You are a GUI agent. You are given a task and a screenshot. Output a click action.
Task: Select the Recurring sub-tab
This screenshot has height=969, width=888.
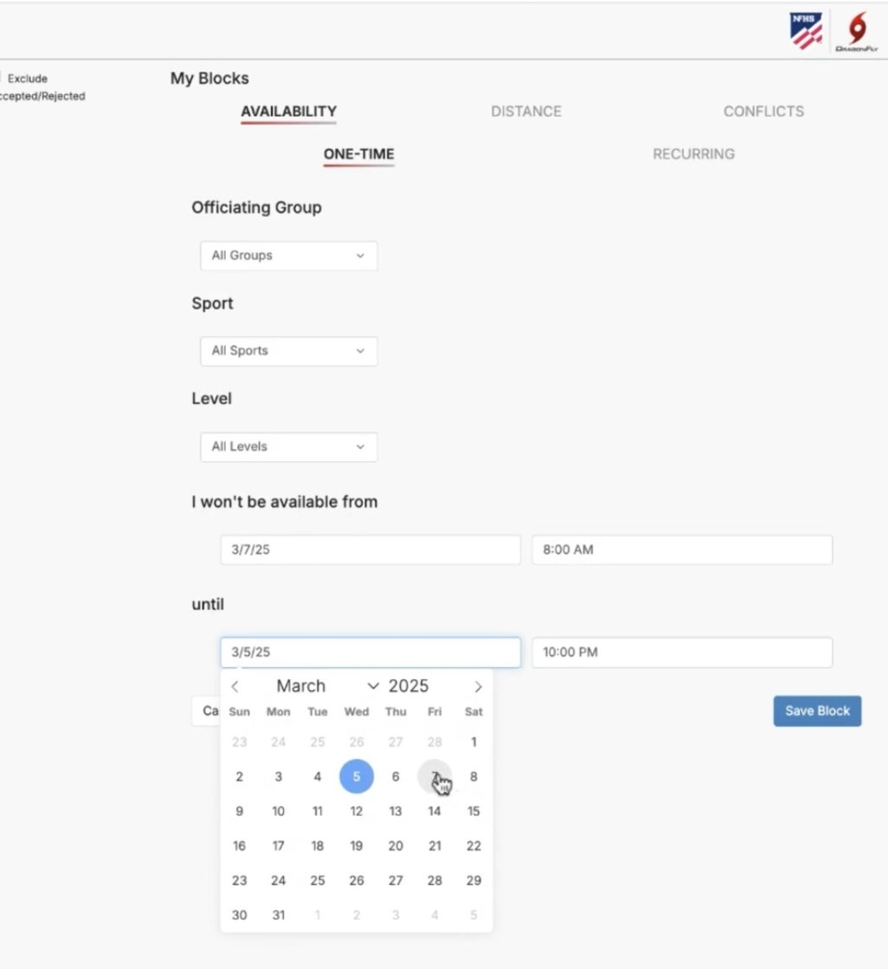693,154
